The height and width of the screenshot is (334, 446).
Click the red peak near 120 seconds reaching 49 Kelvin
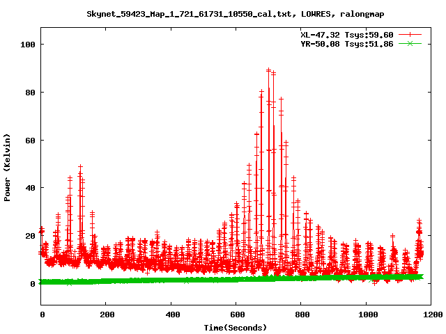(81, 167)
